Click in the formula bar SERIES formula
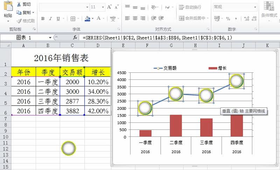 tap(157, 38)
